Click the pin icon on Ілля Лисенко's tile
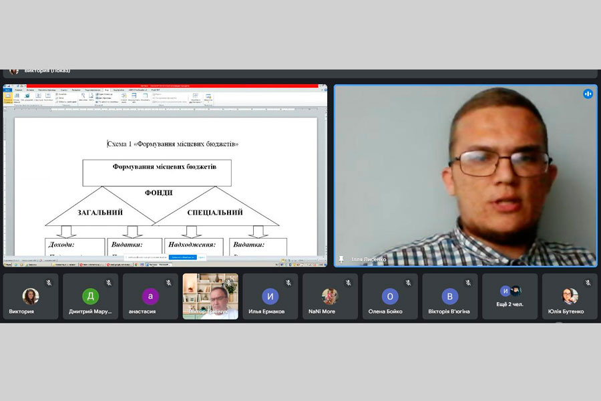The width and height of the screenshot is (601, 401). (341, 259)
